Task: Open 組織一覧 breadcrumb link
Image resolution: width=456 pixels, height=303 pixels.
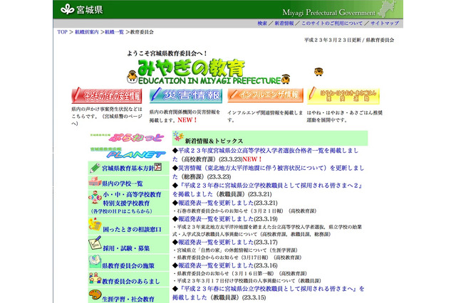Action: click(x=114, y=32)
